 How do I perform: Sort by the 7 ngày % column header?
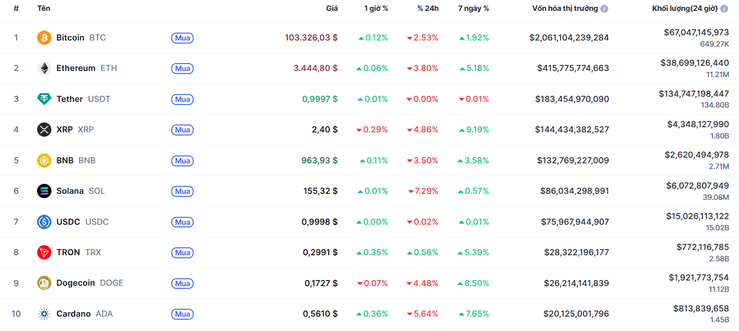473,8
